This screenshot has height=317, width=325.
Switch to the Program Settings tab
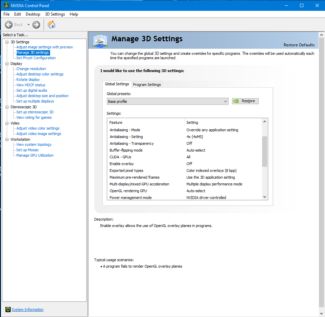coord(147,85)
